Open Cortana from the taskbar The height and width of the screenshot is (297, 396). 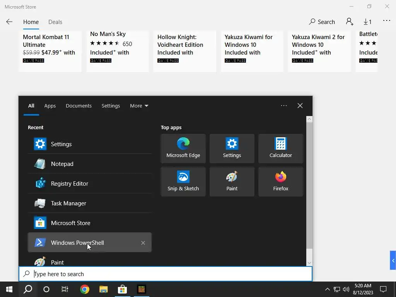(x=46, y=289)
